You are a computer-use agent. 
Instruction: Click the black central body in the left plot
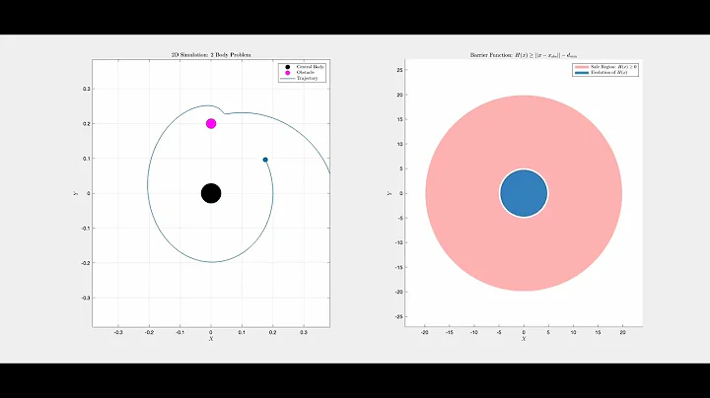point(211,193)
